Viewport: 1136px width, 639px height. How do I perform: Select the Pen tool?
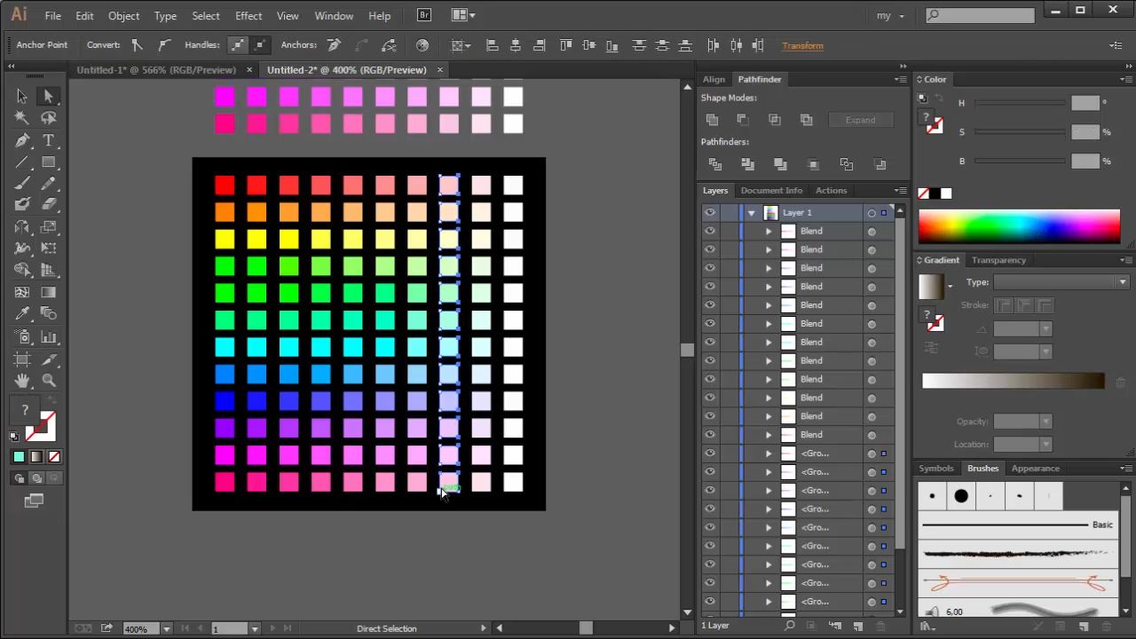[22, 140]
